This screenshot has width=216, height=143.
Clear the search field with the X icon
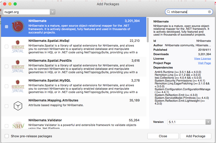click(209, 12)
